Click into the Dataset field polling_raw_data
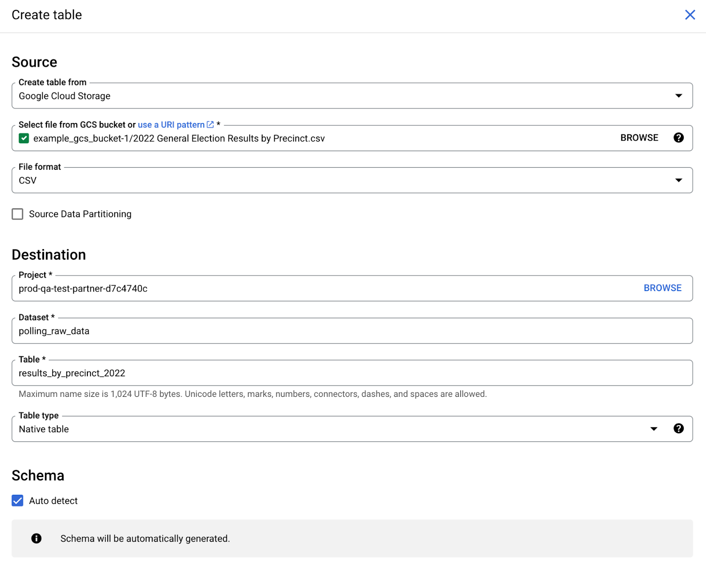706x575 pixels. coord(352,331)
